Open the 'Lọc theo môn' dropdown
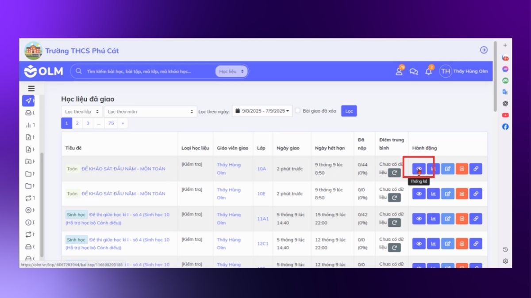The image size is (531, 298). tap(150, 111)
